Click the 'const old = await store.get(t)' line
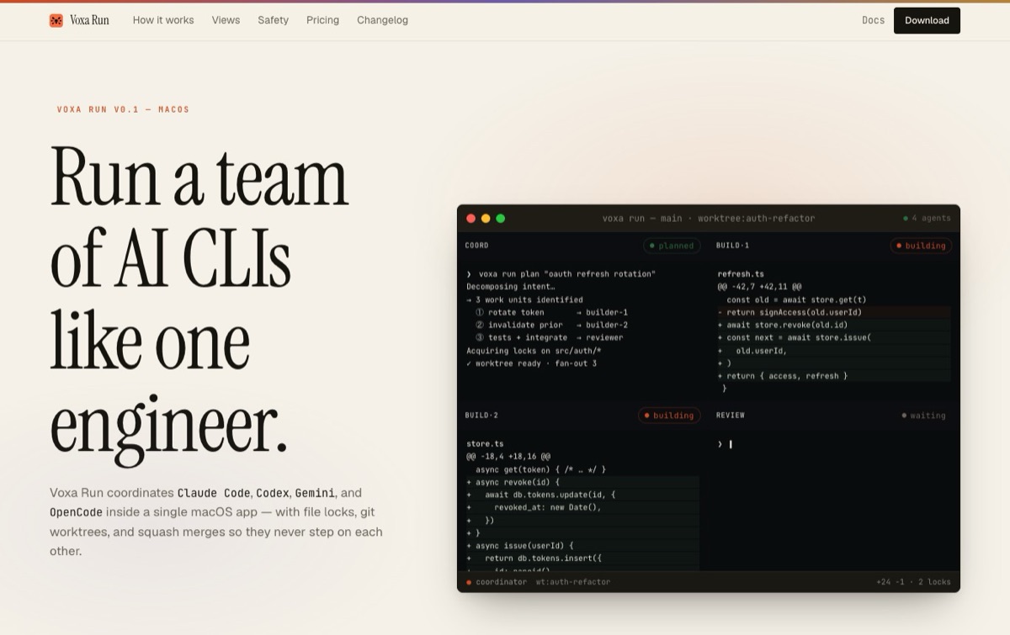The image size is (1010, 635). (796, 299)
